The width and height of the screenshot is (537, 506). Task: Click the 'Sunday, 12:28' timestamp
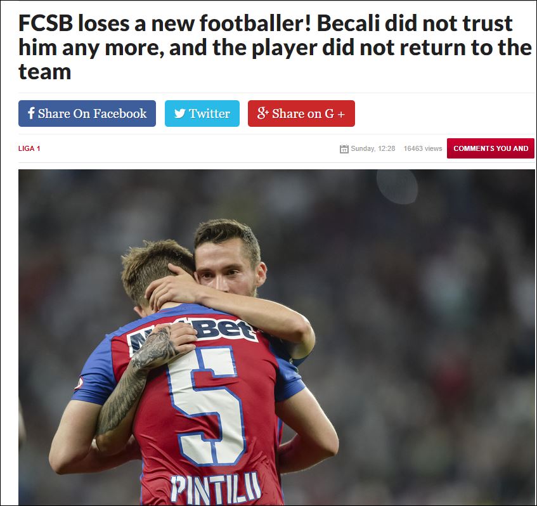click(x=373, y=148)
